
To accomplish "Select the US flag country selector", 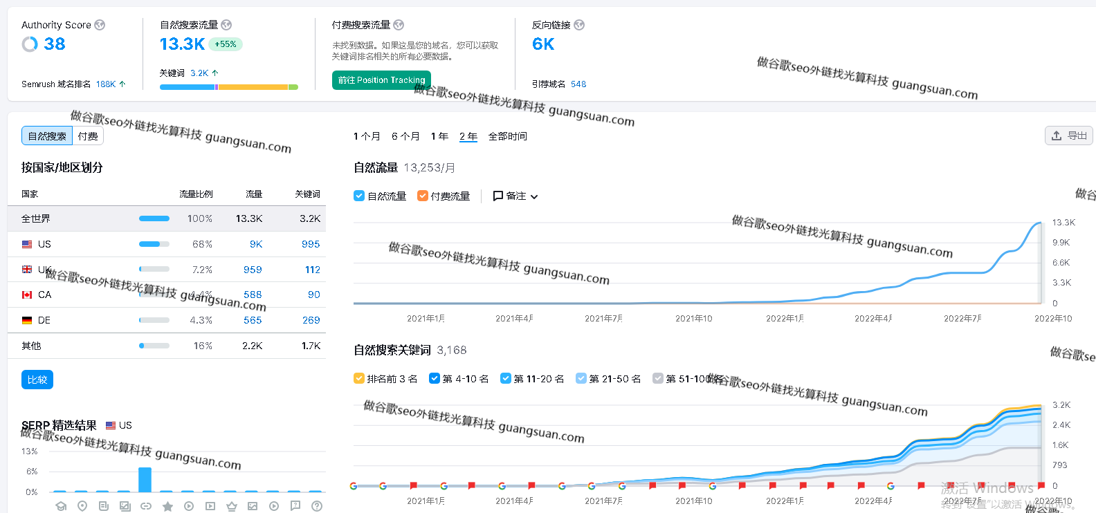I will (x=119, y=425).
